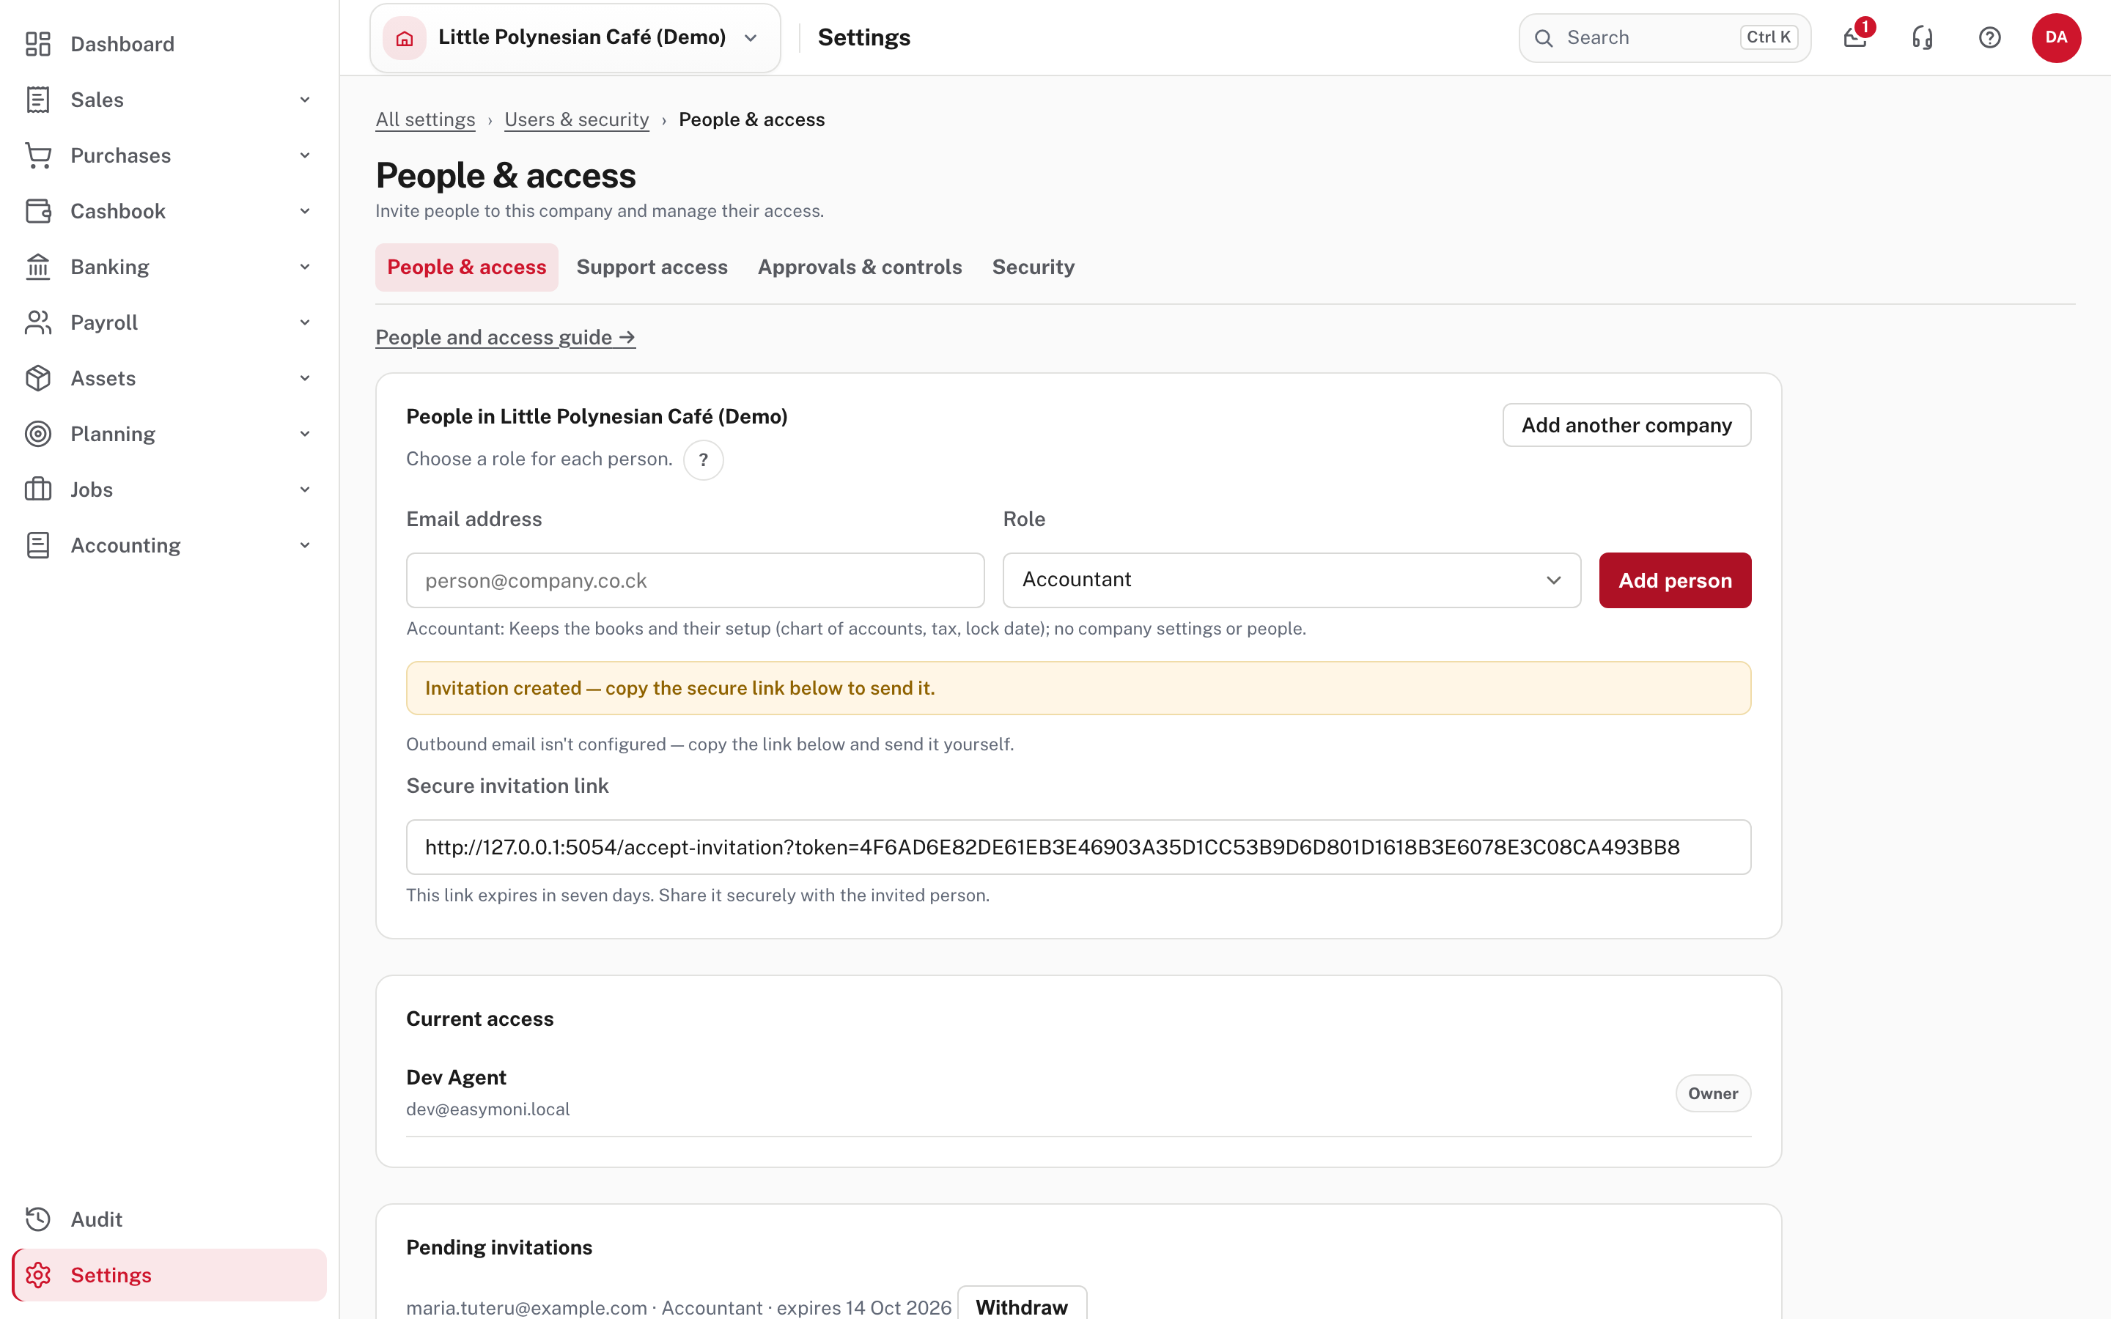Click the Planning target icon
This screenshot has height=1319, width=2111.
[37, 434]
